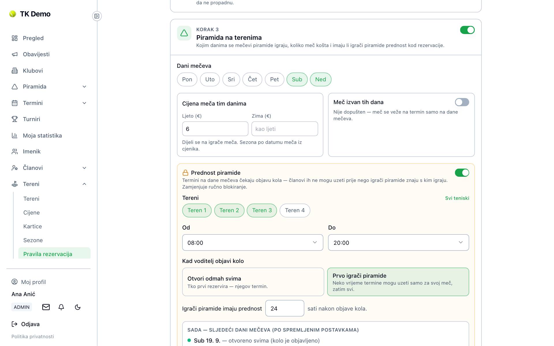Click the Članovi user-settings icon
The image size is (554, 346).
(x=14, y=168)
